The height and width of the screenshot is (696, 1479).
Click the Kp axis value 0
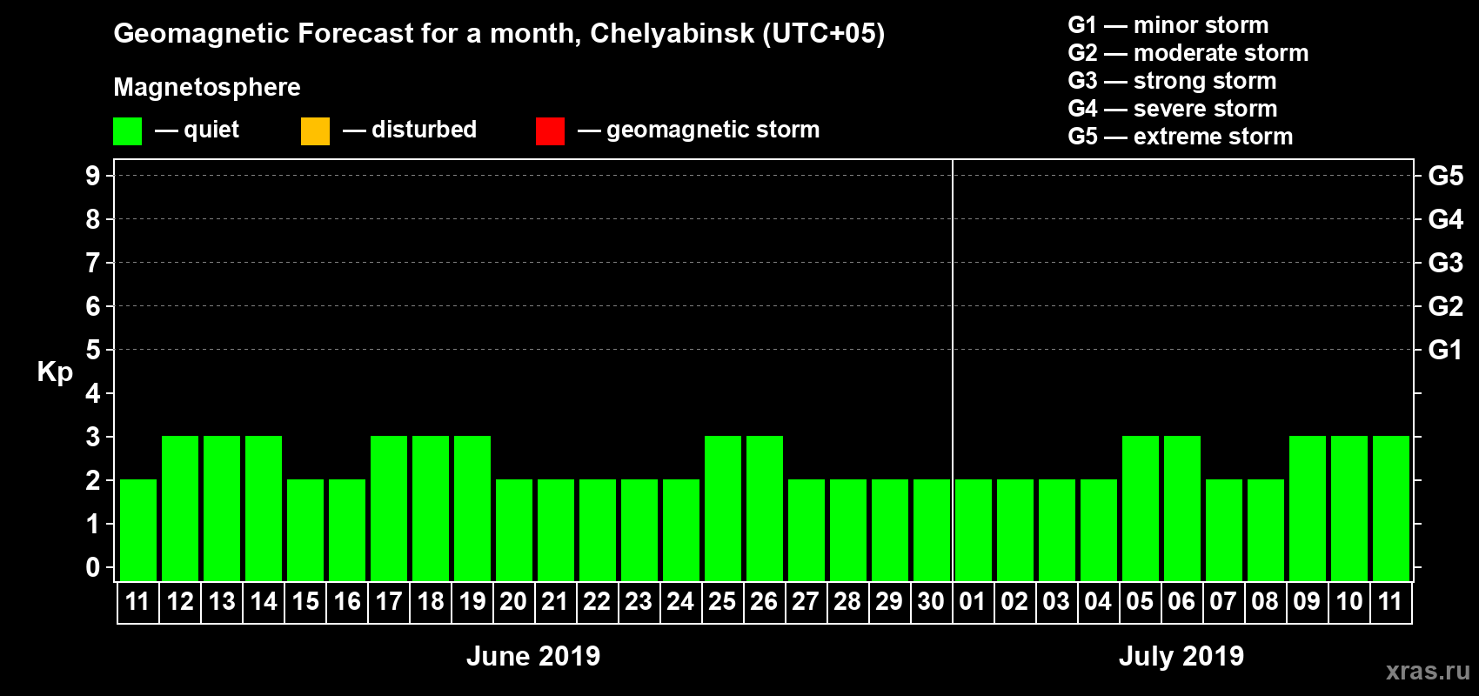[93, 567]
